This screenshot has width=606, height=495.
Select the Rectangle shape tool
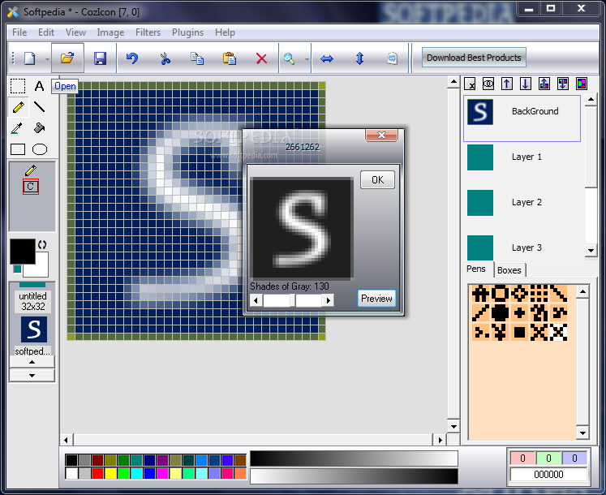pos(18,149)
